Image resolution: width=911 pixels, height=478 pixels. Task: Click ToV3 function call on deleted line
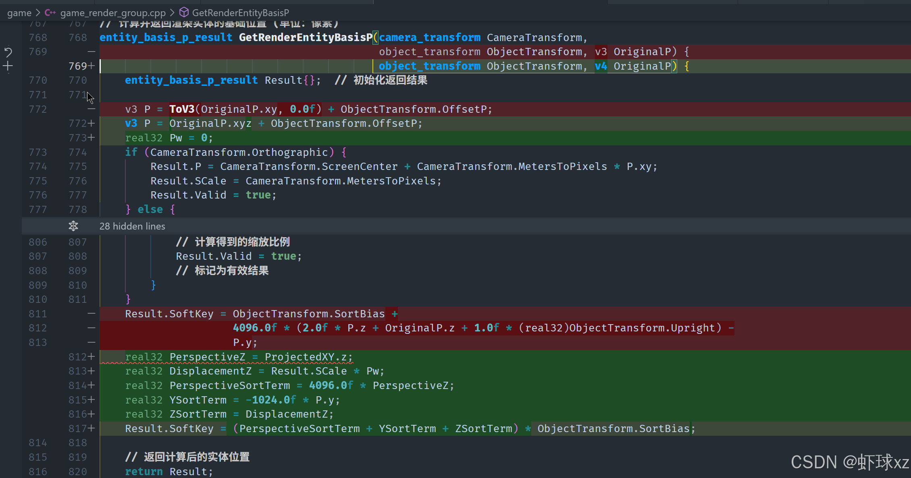(181, 109)
